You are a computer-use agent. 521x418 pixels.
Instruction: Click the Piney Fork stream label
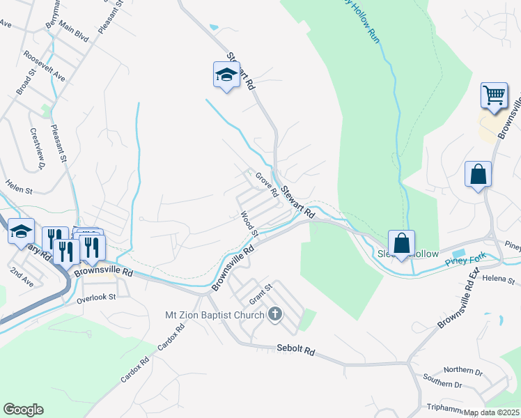[465, 259]
